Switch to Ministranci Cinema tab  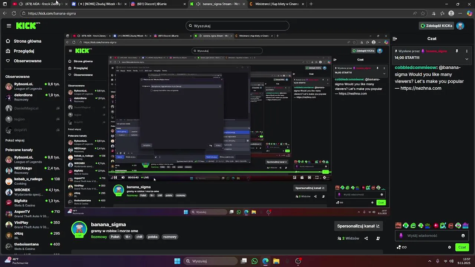[x=276, y=4]
